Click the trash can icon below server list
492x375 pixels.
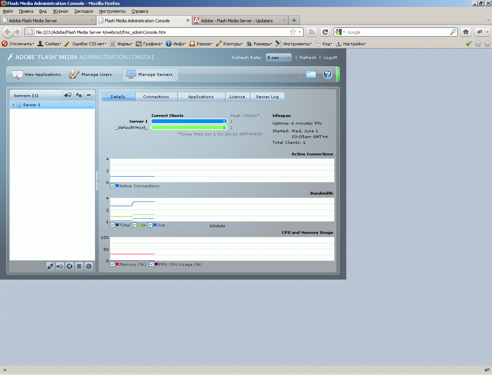(79, 266)
